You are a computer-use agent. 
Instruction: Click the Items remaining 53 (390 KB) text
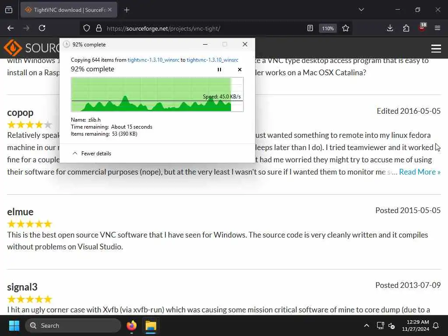click(x=104, y=134)
